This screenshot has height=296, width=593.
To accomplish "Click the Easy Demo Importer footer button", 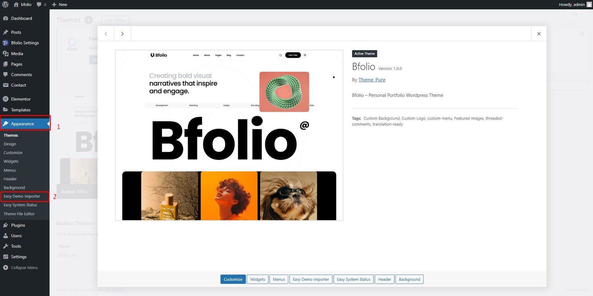I will pyautogui.click(x=311, y=279).
